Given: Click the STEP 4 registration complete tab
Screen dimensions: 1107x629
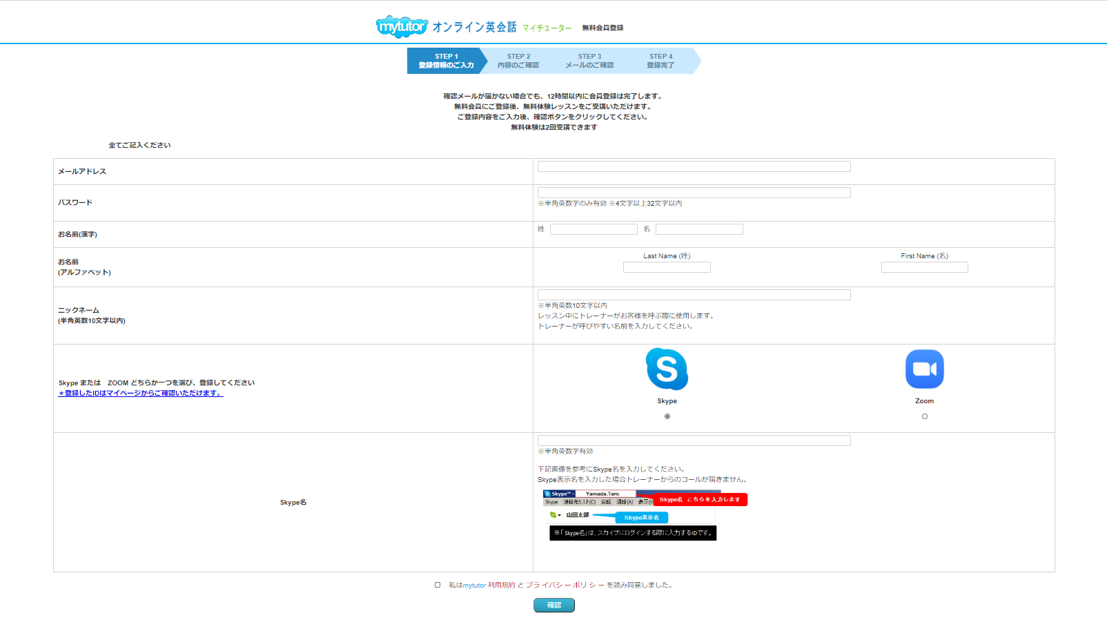Looking at the screenshot, I should click(660, 61).
